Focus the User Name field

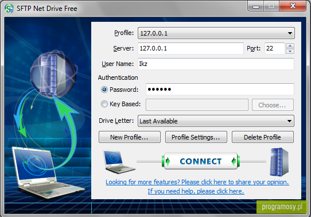[x=216, y=64]
